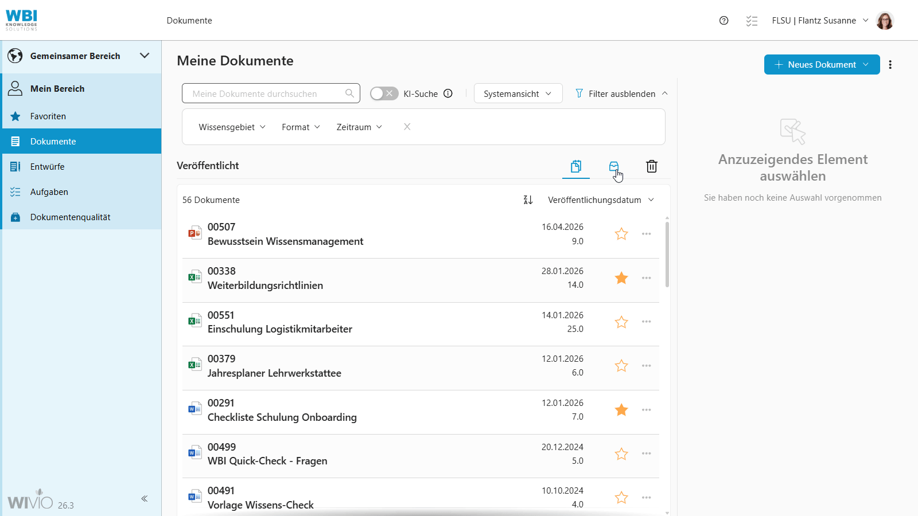Viewport: 918px width, 516px height.
Task: Open the Systemansicht dropdown
Action: 518,93
